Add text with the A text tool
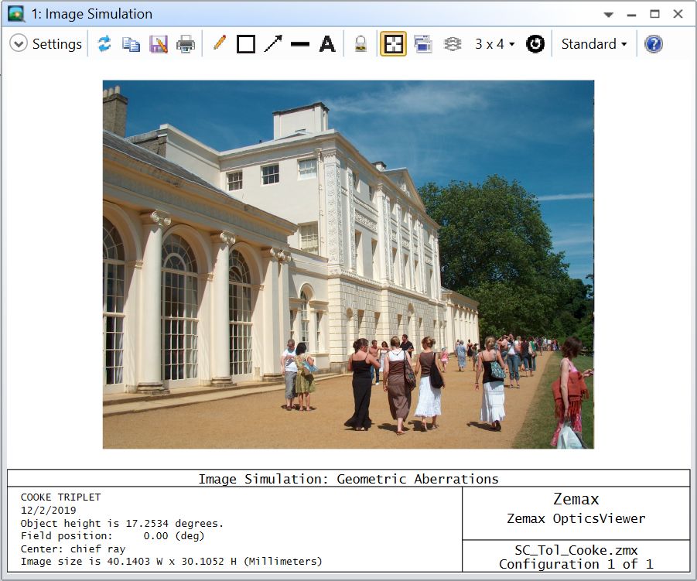697x581 pixels. (327, 44)
